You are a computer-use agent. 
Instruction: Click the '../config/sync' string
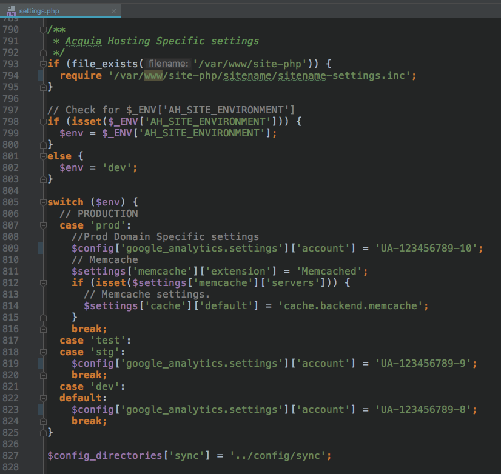[278, 456]
